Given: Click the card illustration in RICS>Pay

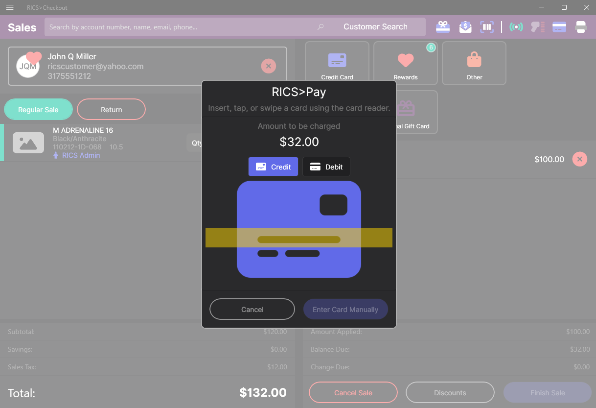Looking at the screenshot, I should click(299, 229).
